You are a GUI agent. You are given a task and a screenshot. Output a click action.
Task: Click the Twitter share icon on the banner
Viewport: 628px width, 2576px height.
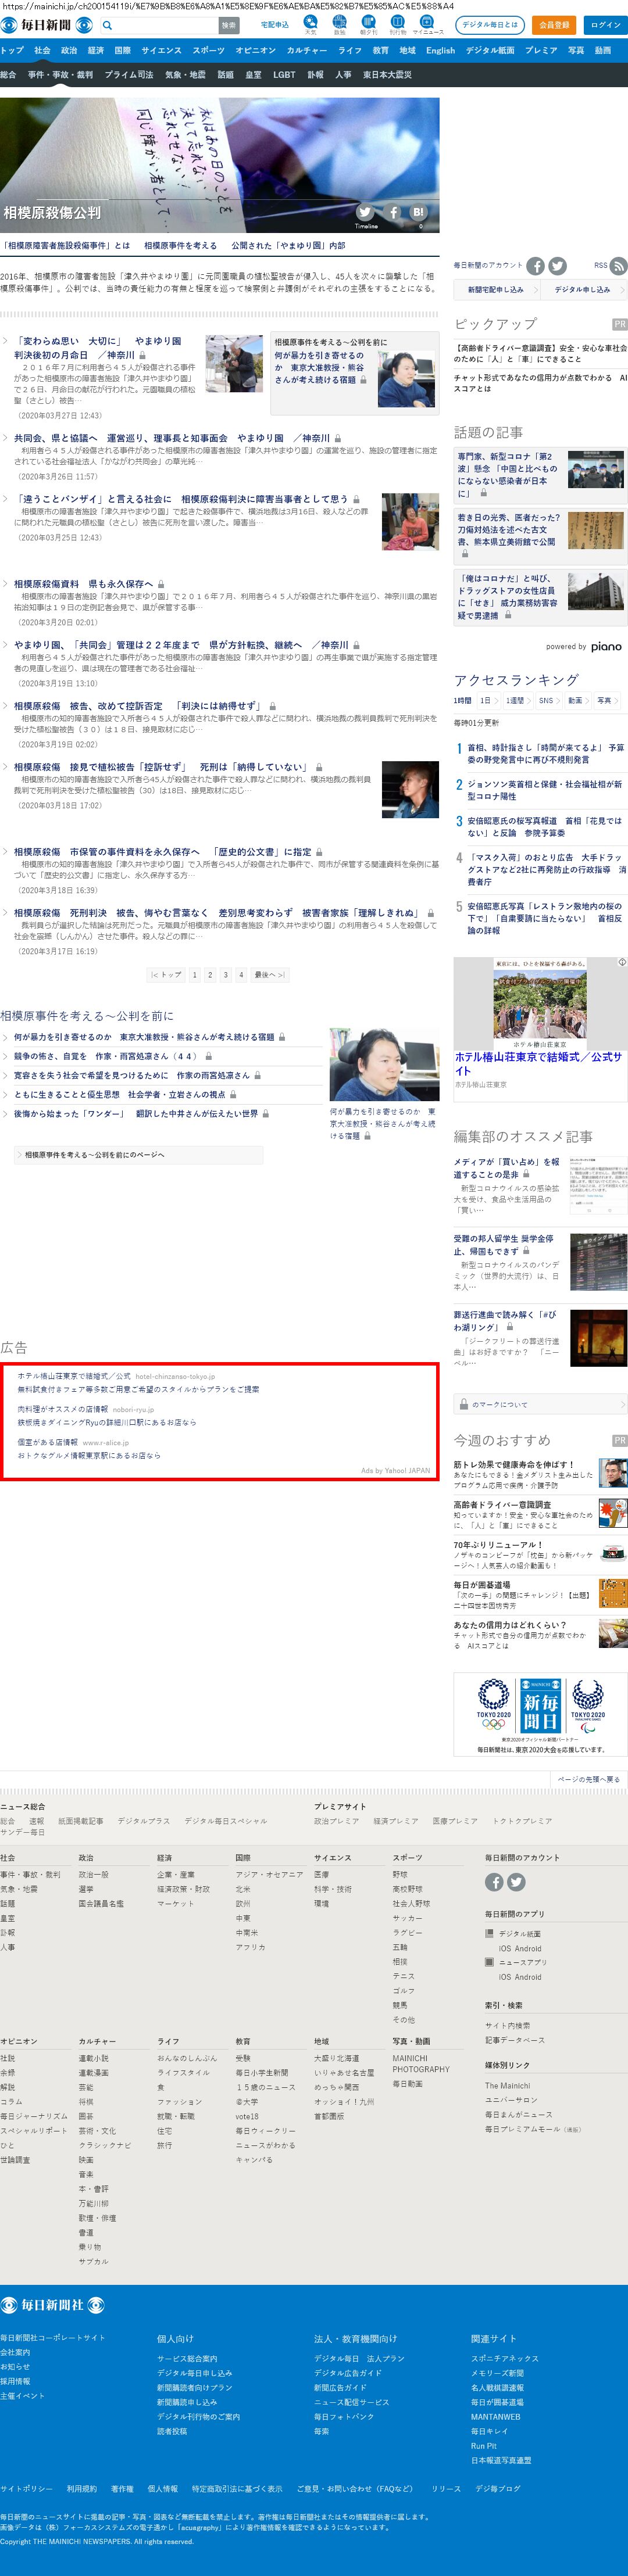pos(365,212)
